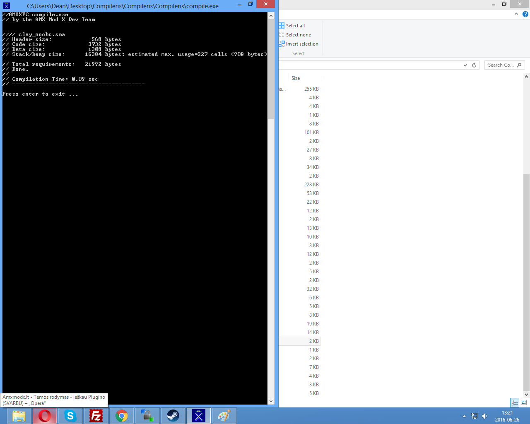Switch to Opera browser on taskbar

click(x=45, y=416)
